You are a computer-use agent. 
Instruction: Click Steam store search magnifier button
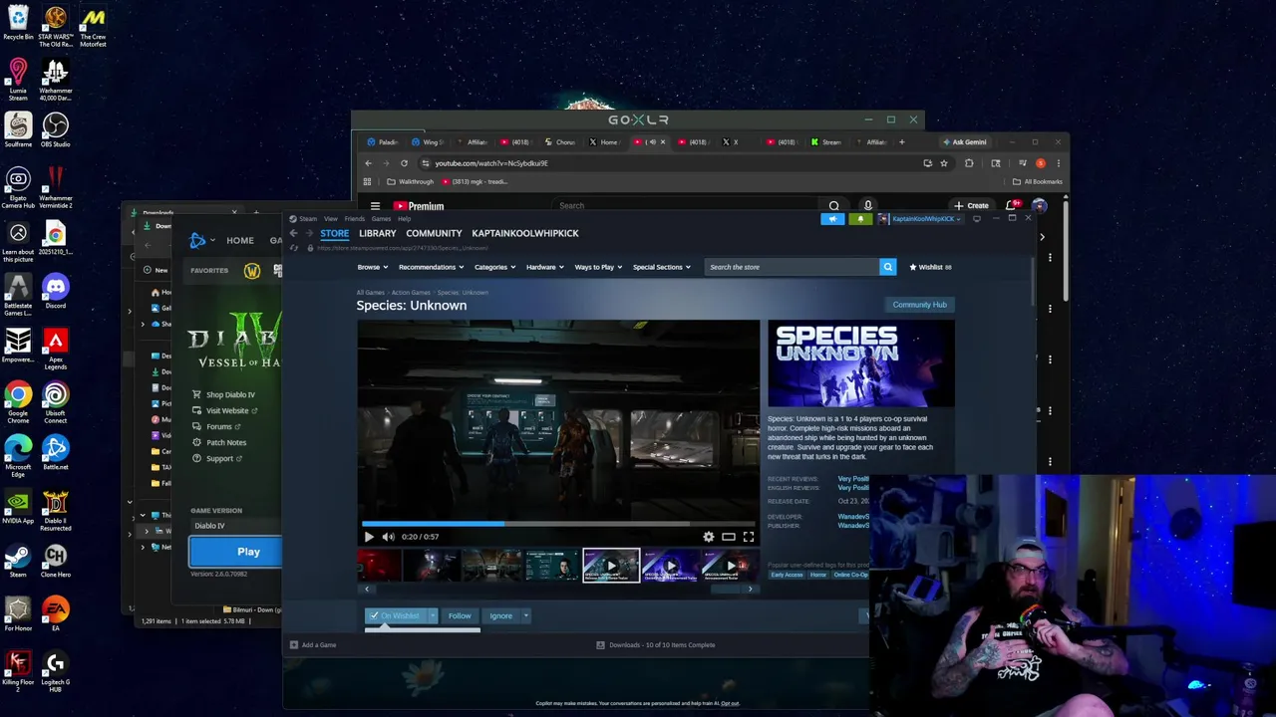(887, 267)
